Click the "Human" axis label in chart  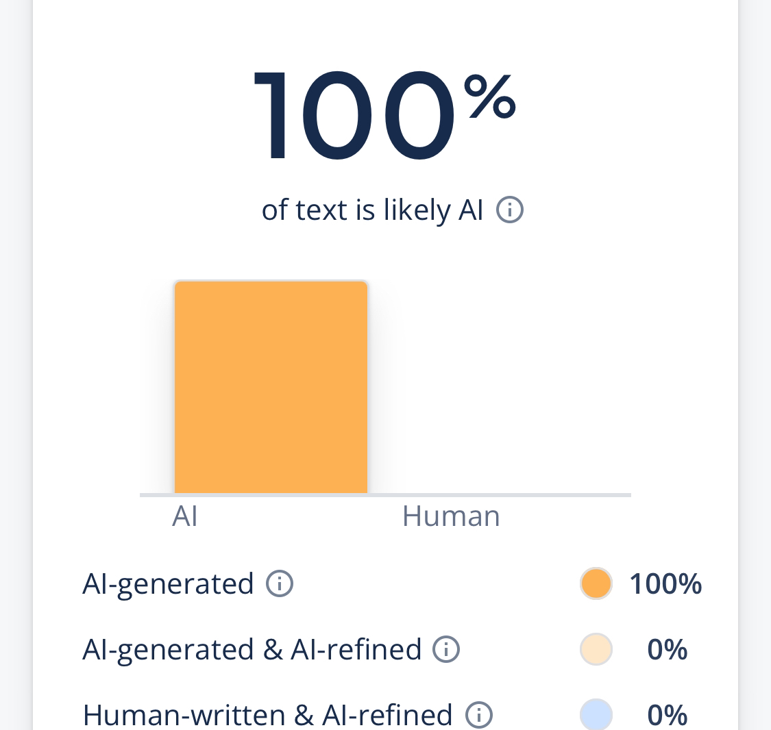[451, 516]
